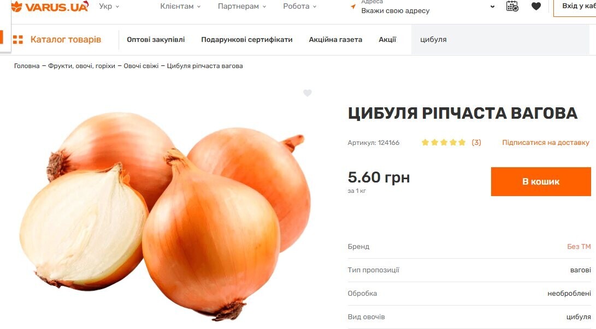Screen dimensions: 596x329
Task: Add product to wishlist heart above image
Action: click(x=308, y=93)
